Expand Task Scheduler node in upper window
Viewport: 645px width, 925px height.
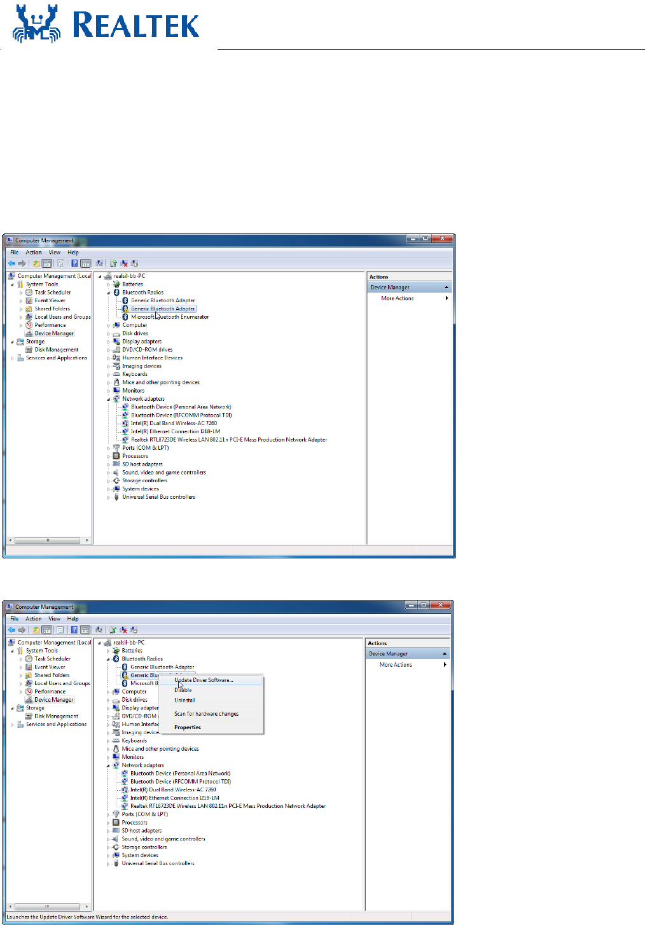click(x=21, y=293)
